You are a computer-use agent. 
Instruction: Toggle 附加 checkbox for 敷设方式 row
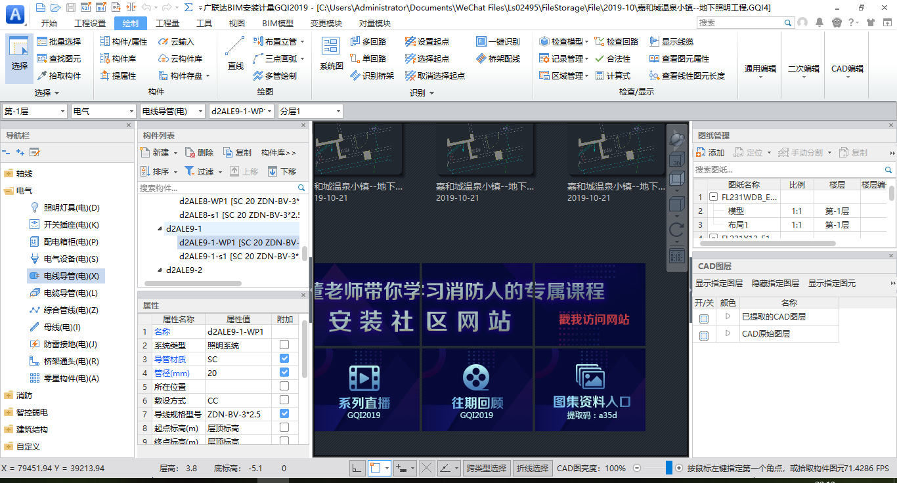[284, 400]
